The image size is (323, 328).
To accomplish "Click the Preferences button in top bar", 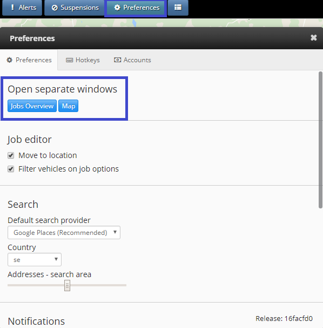I will pyautogui.click(x=136, y=8).
